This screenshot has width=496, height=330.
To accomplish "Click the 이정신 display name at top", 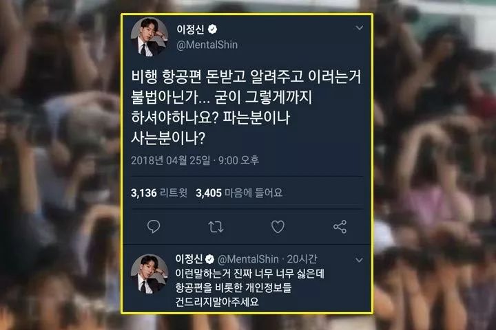I will (x=190, y=30).
